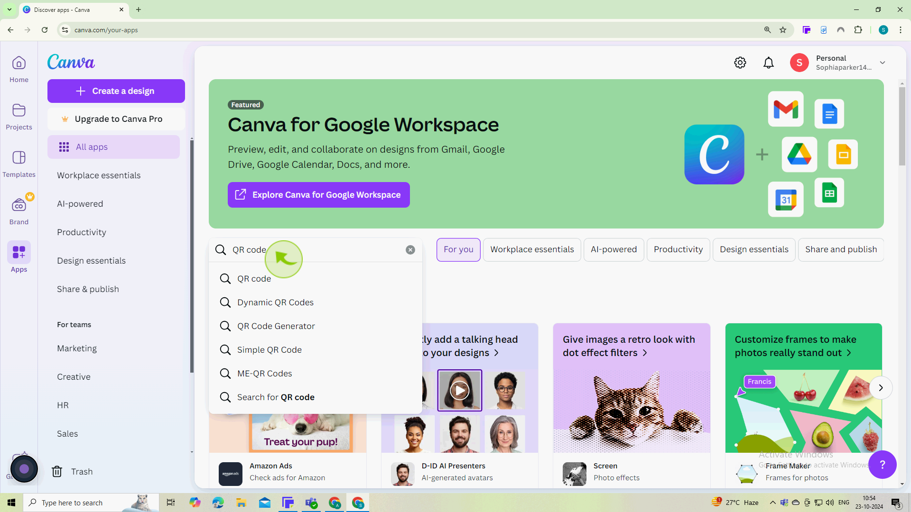Viewport: 911px width, 512px height.
Task: Click Search for QR code option
Action: tap(316, 397)
